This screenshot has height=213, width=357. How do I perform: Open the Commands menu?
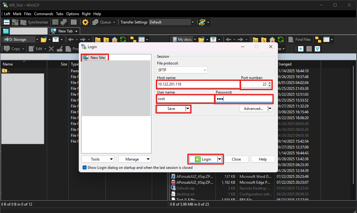44,14
